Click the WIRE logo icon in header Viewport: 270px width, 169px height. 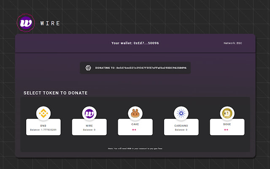(26, 23)
